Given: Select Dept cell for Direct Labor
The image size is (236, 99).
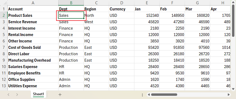Looking at the screenshot, I should [x=71, y=54].
